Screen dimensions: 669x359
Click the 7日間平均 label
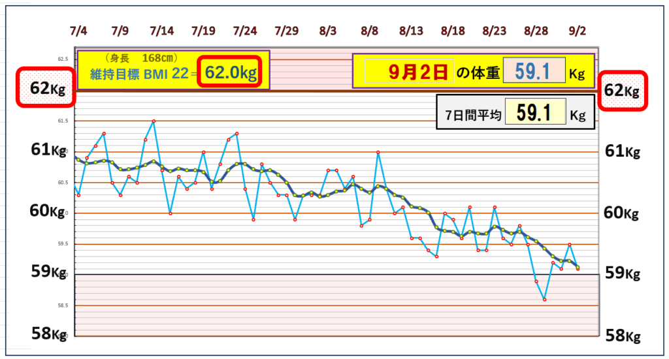(473, 115)
